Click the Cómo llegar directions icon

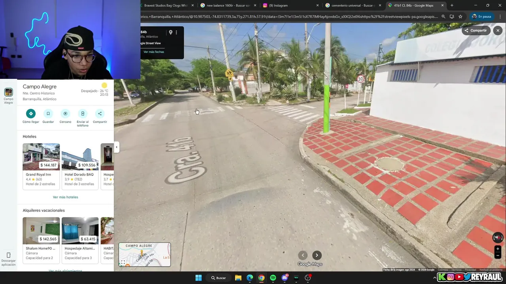click(x=31, y=114)
